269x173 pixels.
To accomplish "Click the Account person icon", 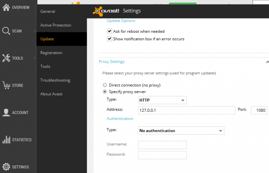I will [x=6, y=113].
